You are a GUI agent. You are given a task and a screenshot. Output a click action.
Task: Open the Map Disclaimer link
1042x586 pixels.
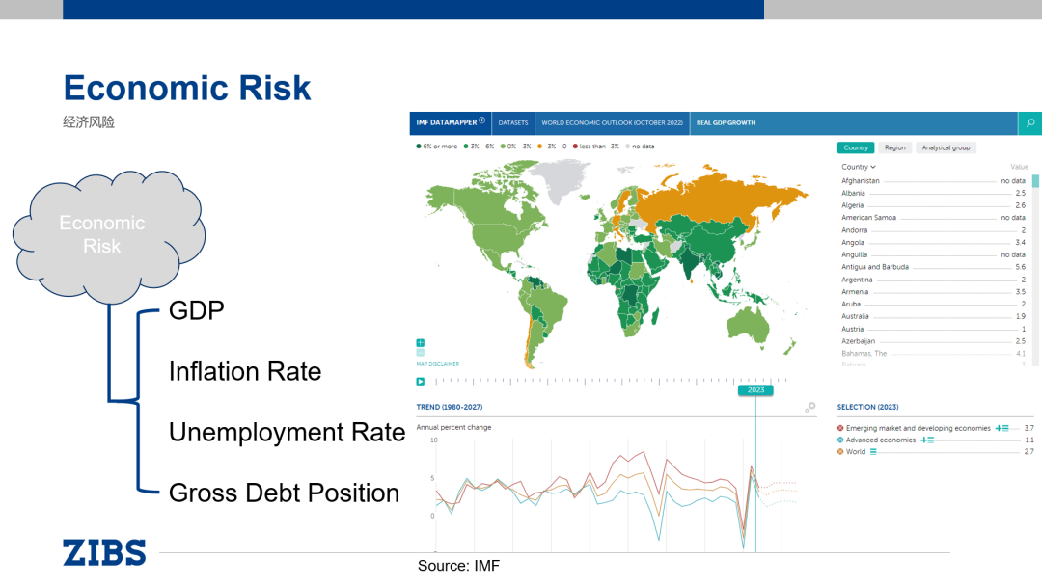(x=438, y=364)
